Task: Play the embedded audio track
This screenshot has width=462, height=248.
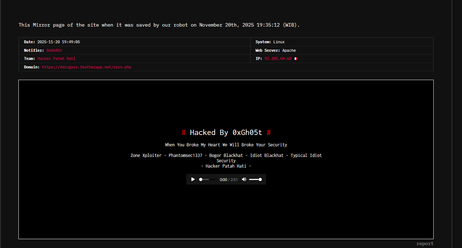Action: pos(193,179)
